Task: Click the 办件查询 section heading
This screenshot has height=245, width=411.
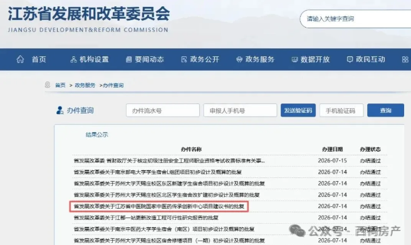Action: [x=80, y=110]
